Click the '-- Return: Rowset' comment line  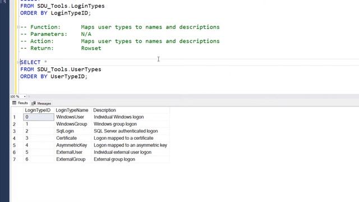pyautogui.click(x=61, y=48)
